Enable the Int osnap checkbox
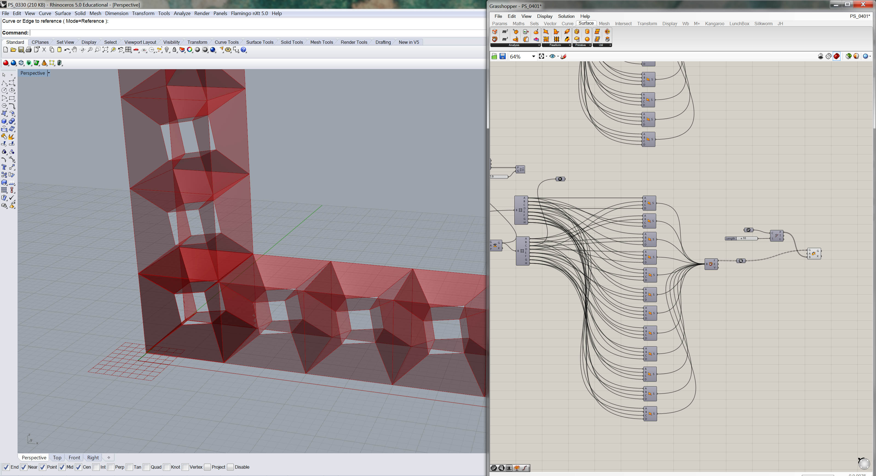This screenshot has height=476, width=876. (x=96, y=467)
